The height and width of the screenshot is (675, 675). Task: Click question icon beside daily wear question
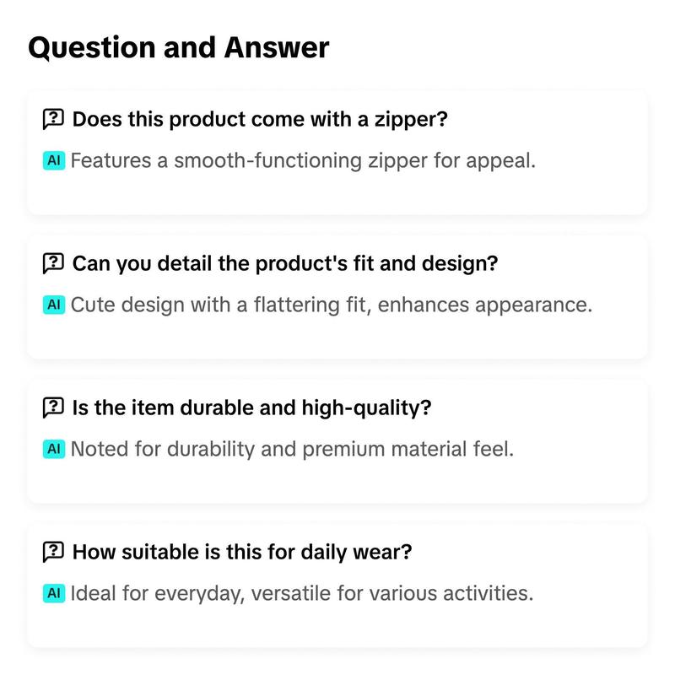coord(53,552)
